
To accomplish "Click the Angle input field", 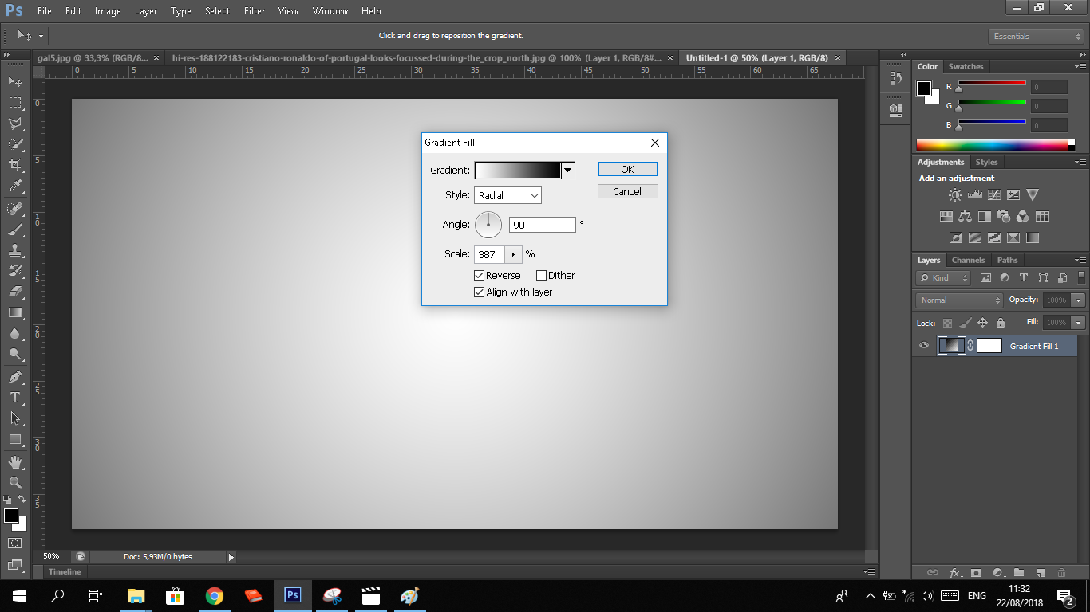I will tap(542, 225).
